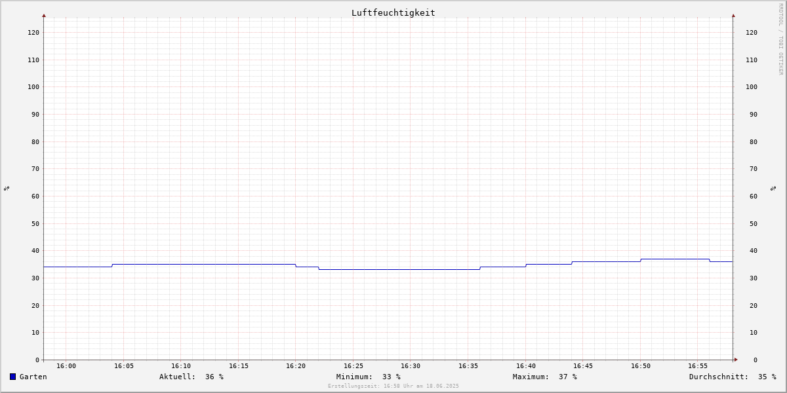Click the 16:25 time axis label
Image resolution: width=787 pixels, height=393 pixels.
click(353, 366)
